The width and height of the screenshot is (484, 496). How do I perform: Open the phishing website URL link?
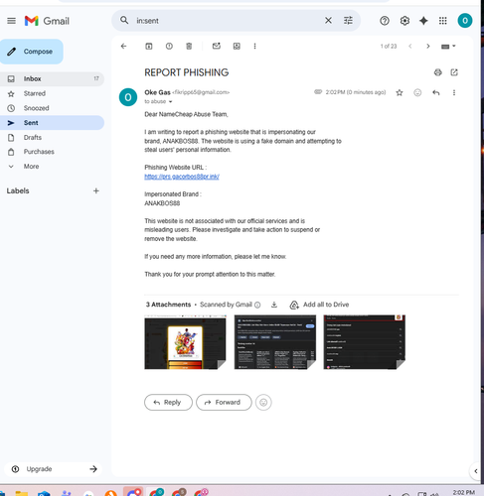(182, 177)
